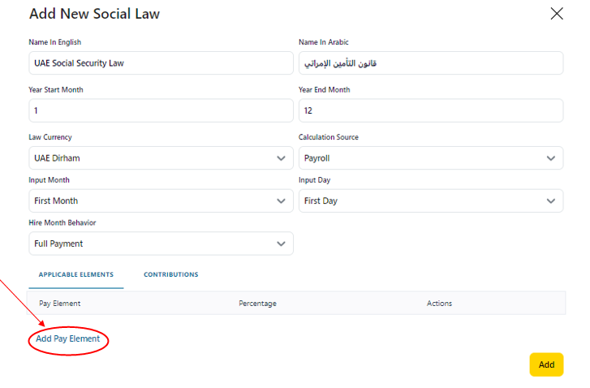Image resolution: width=590 pixels, height=388 pixels.
Task: Switch to the Contributions tab
Action: [x=171, y=275]
